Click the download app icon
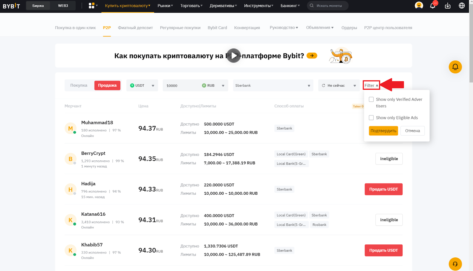The image size is (473, 271). pos(448,6)
